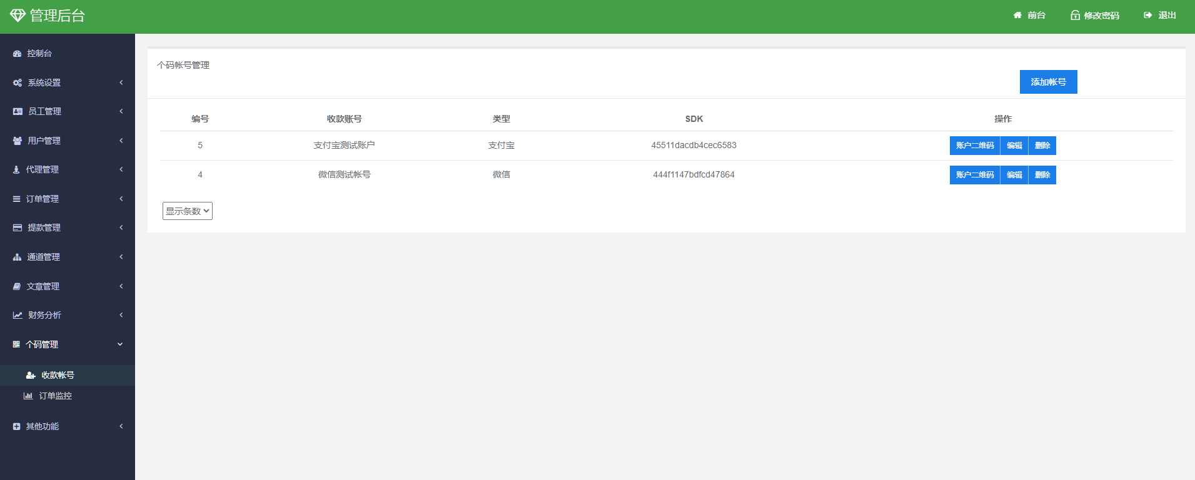The width and height of the screenshot is (1195, 480).
Task: Click the list icon for 订单管理
Action: pyautogui.click(x=17, y=199)
